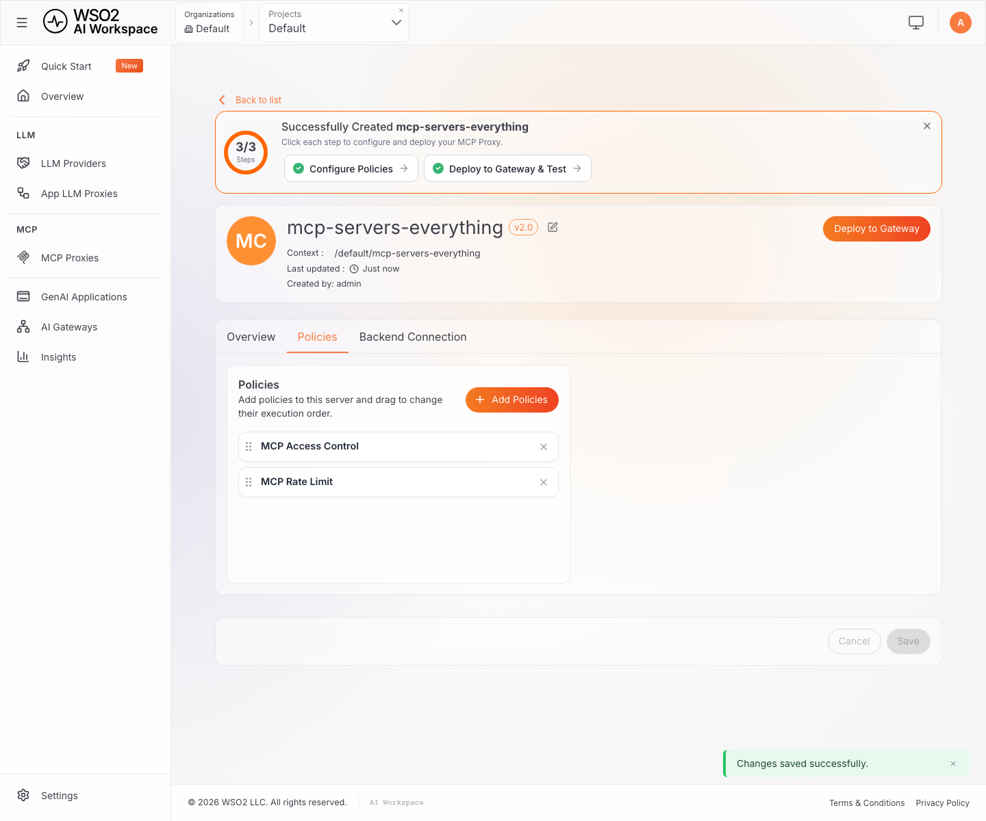Follow the Back to list link
The image size is (986, 821).
click(x=258, y=100)
